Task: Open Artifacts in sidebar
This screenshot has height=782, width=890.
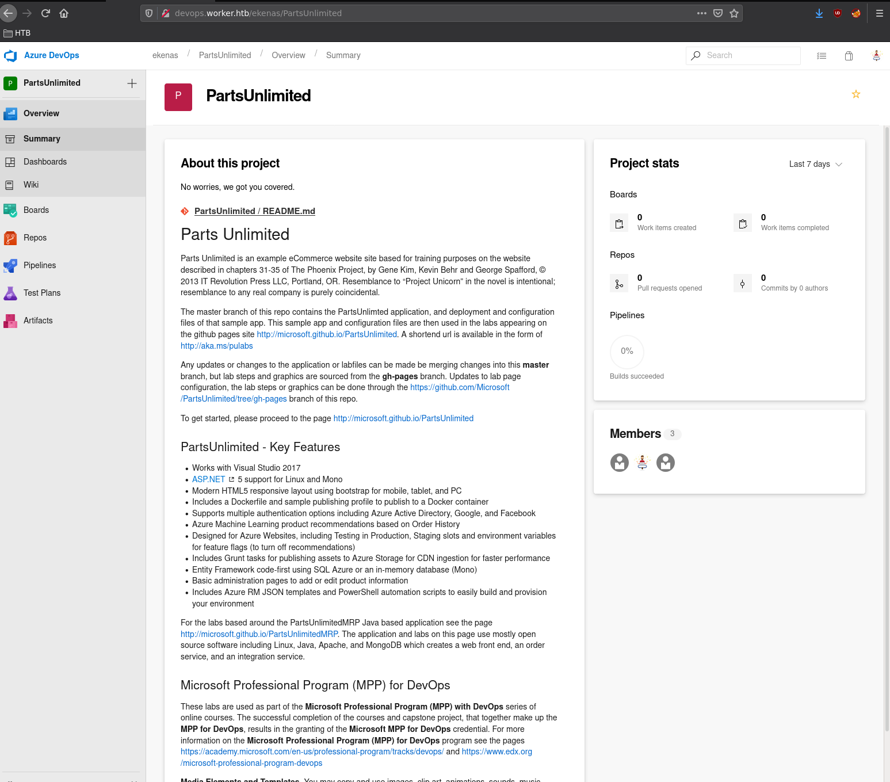Action: pos(72,321)
